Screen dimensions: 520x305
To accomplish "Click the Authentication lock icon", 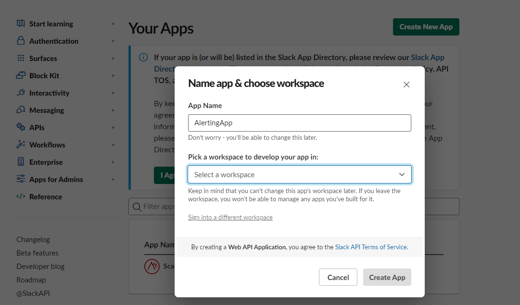I will (x=21, y=40).
